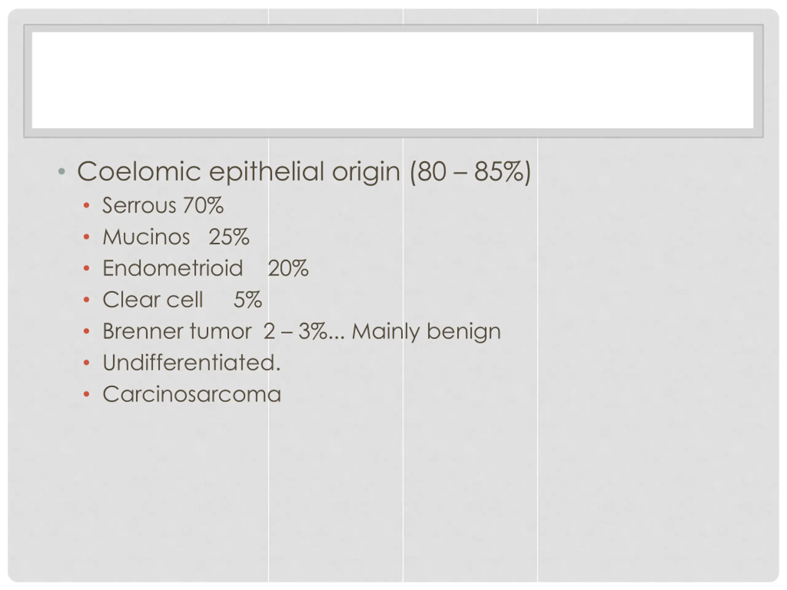
Task: Select the word "Mucinos"
Action: [146, 237]
